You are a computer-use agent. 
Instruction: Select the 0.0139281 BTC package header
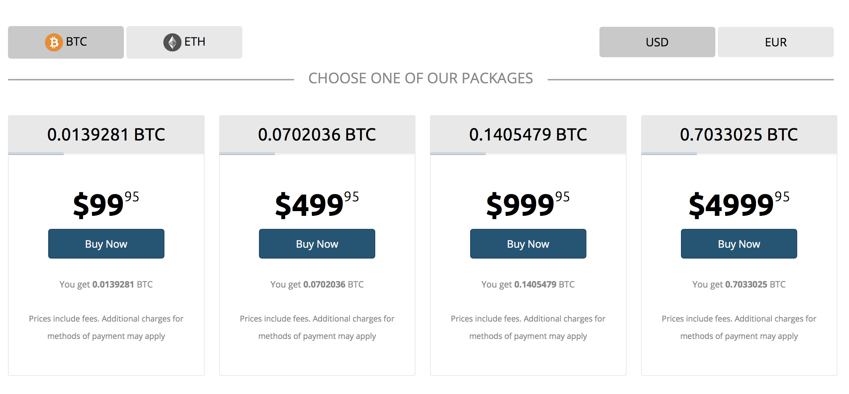106,135
